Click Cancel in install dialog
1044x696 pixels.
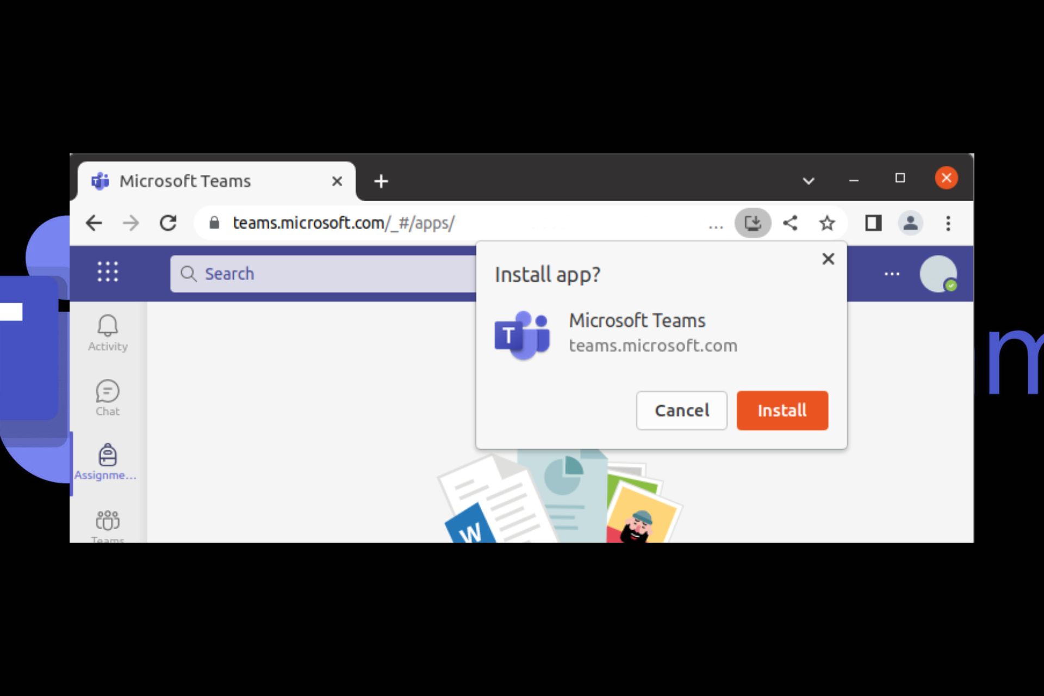[x=681, y=411]
